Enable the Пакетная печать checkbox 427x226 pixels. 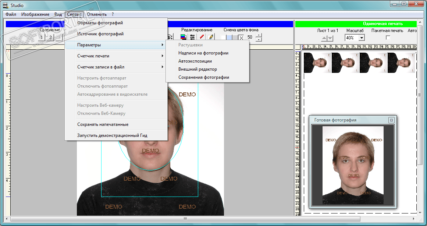pos(388,37)
